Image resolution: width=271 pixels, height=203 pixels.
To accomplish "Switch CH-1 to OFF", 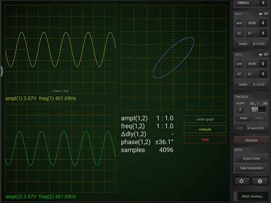I will coord(266,14).
